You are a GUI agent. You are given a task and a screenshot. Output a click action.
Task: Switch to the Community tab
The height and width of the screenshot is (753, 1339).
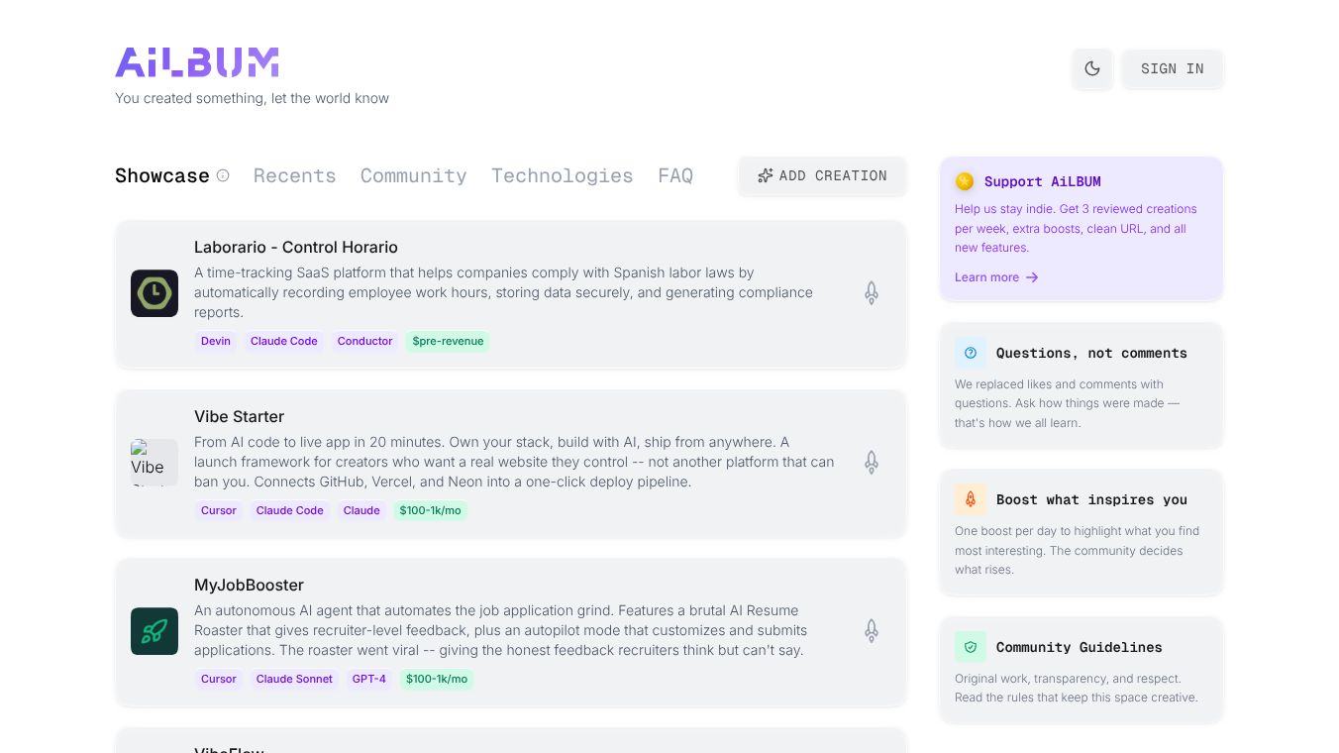pyautogui.click(x=413, y=175)
